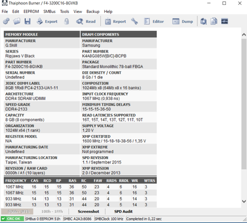Open the Report view
The image size is (247, 223).
(x=115, y=21)
